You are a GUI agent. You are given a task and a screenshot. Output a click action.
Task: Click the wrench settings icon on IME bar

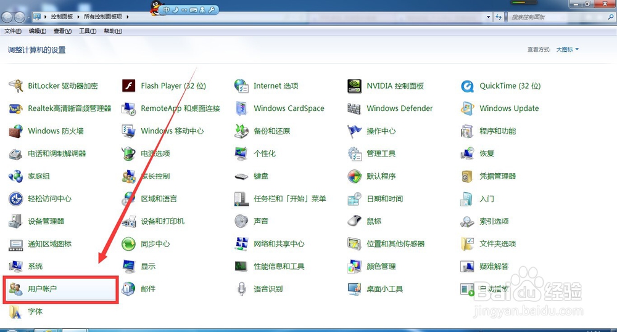coord(211,10)
